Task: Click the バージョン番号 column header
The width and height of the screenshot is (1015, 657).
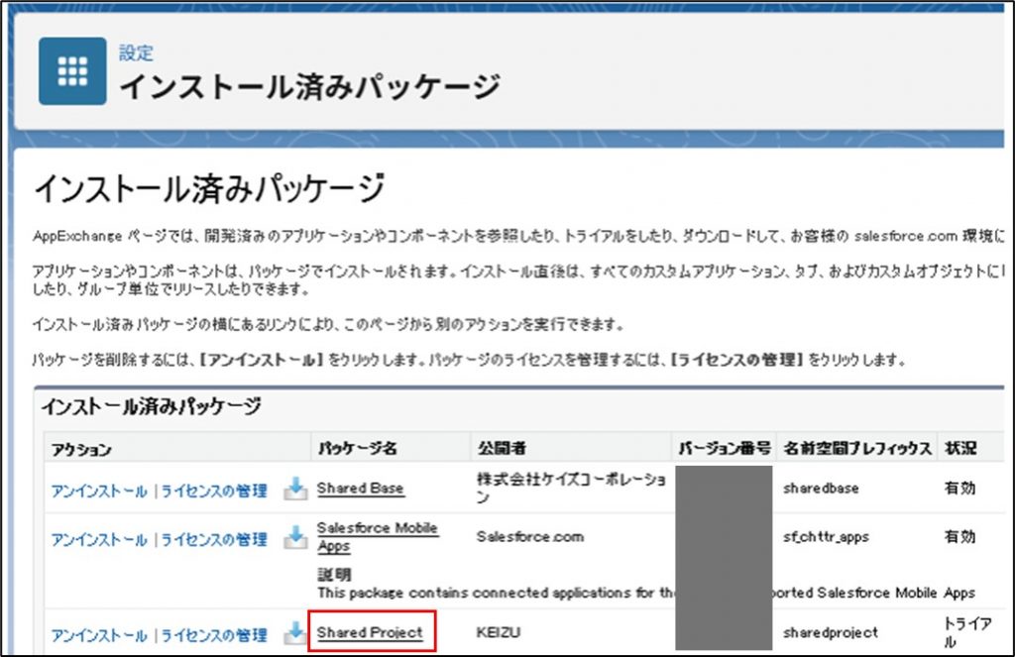Action: point(725,449)
